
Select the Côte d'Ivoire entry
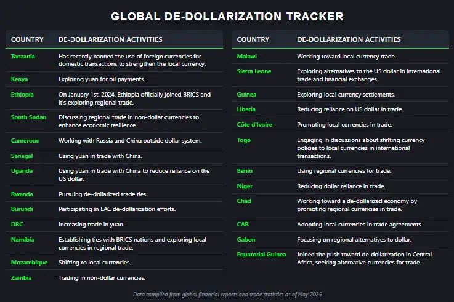(254, 125)
